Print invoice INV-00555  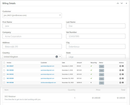[x=120, y=74]
